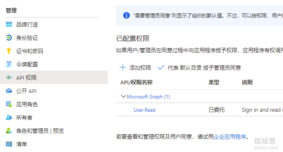Image resolution: width=283 pixels, height=152 pixels.
Task: Open the User.Read permission link
Action: (144, 110)
